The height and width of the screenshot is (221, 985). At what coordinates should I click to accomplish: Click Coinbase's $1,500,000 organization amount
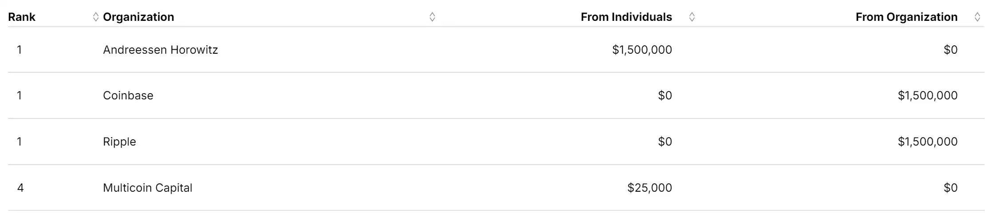pyautogui.click(x=927, y=95)
